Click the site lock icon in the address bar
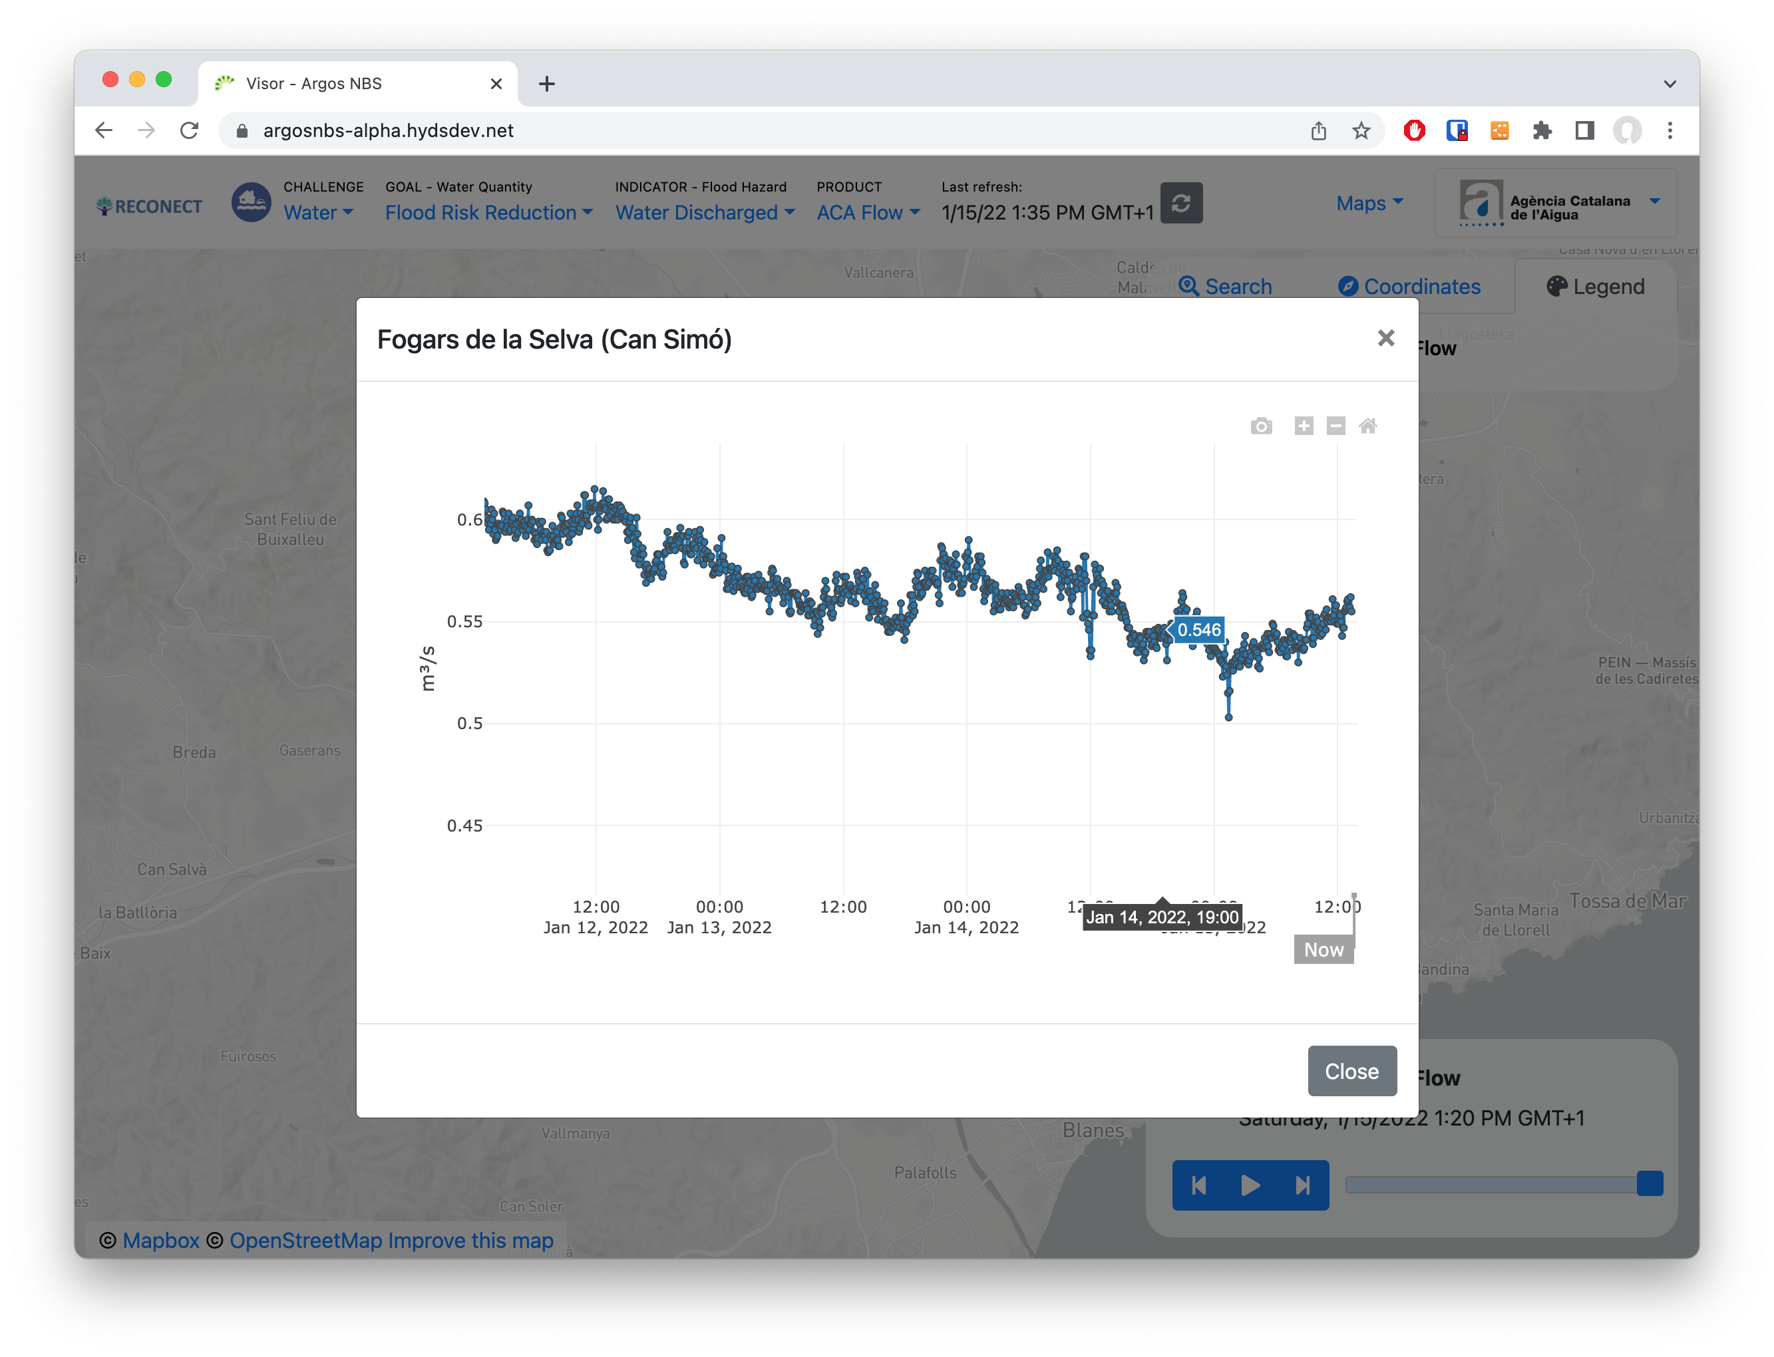This screenshot has width=1774, height=1357. click(x=242, y=130)
